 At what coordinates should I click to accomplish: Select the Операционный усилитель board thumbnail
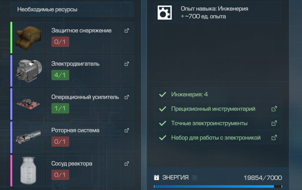(28, 104)
